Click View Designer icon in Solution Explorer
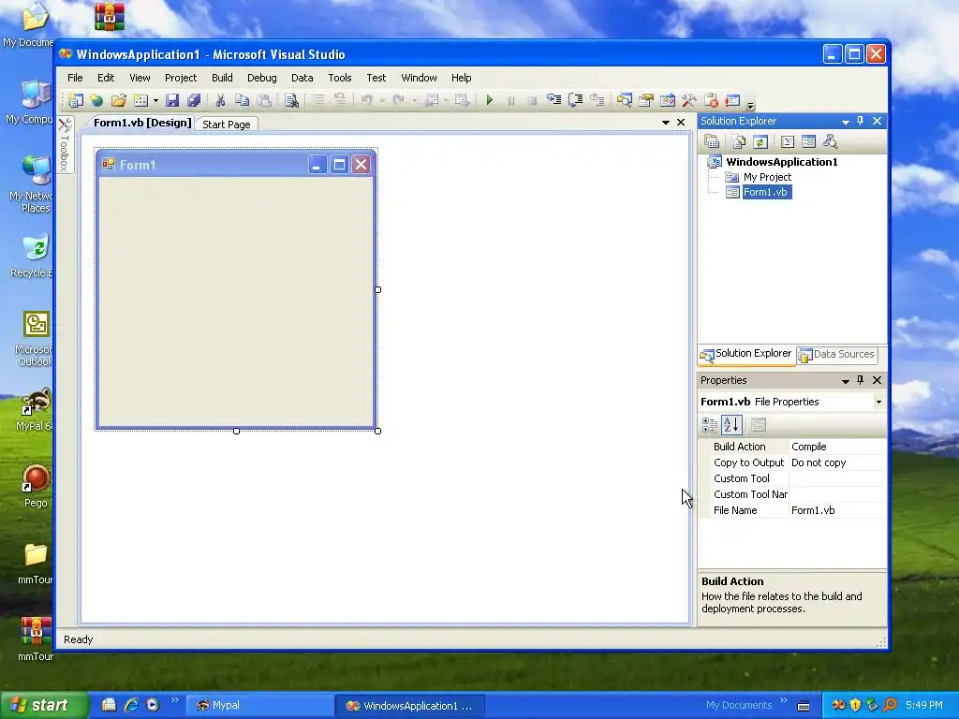959x719 pixels. pos(808,142)
